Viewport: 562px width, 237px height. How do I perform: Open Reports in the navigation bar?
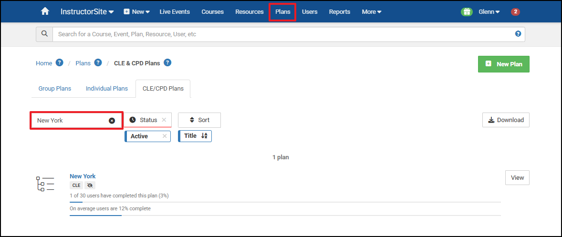click(339, 12)
